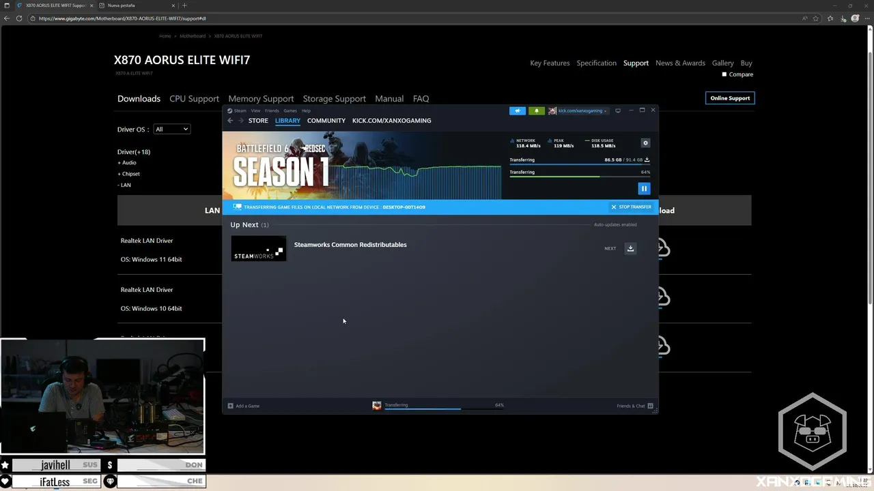Open download settings gear in Steam

[x=645, y=143]
